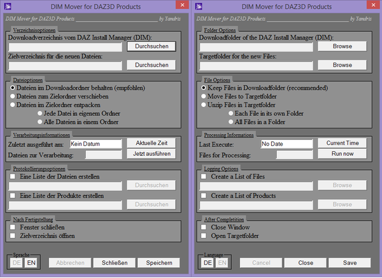
Task: Click the 'Save' button
Action: pyautogui.click(x=350, y=263)
